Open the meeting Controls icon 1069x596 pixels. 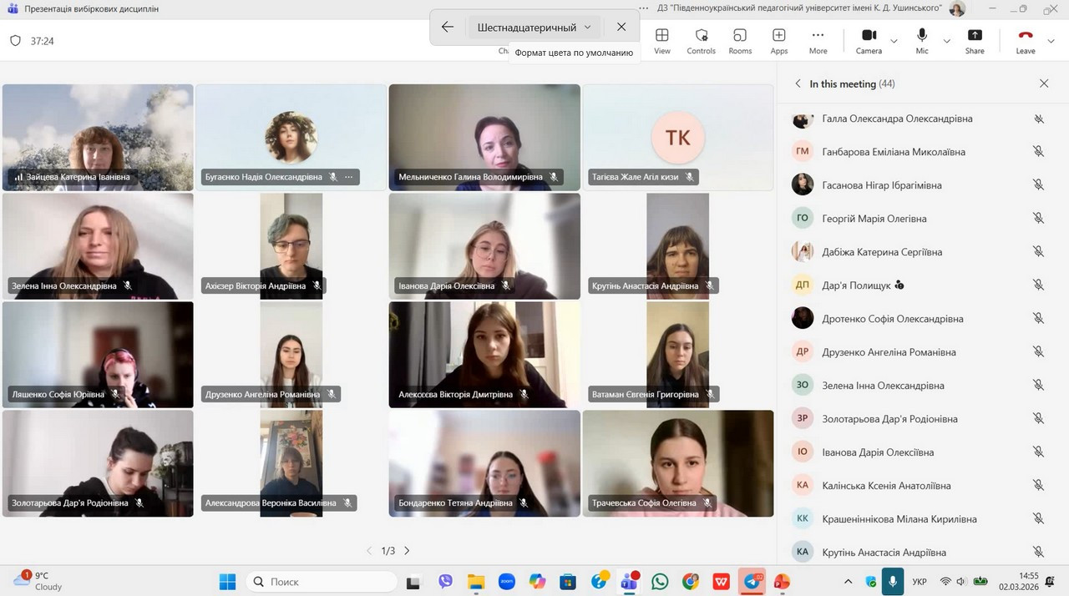point(701,39)
